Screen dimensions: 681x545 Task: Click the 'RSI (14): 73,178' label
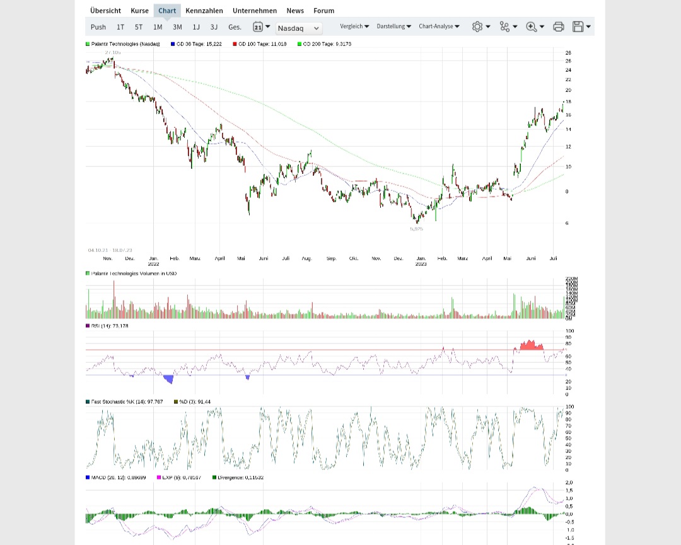(x=110, y=326)
